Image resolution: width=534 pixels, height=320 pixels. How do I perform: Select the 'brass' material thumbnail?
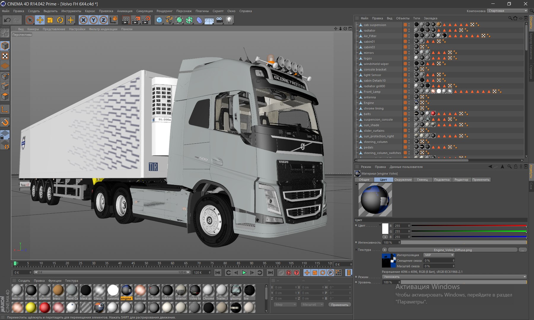[58, 292]
